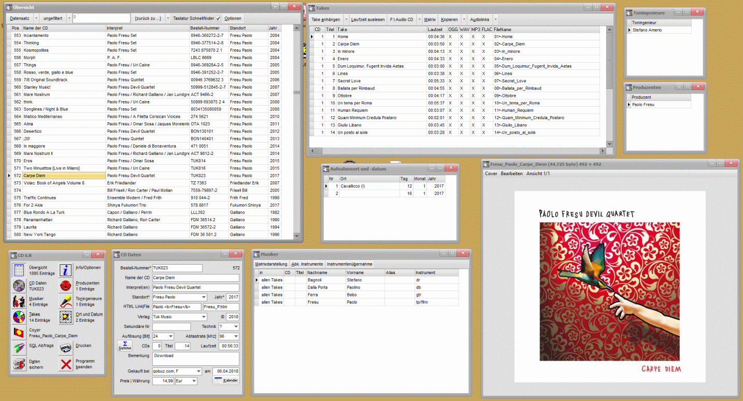Click the Laufzeit column header in Takes
743x401 pixels.
[437, 30]
